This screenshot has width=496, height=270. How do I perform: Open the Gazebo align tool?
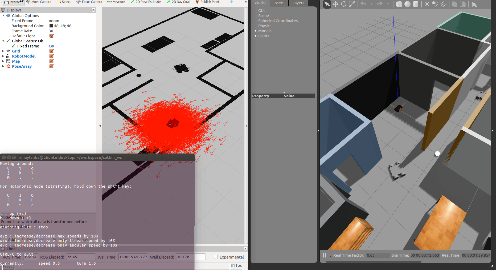point(474,4)
